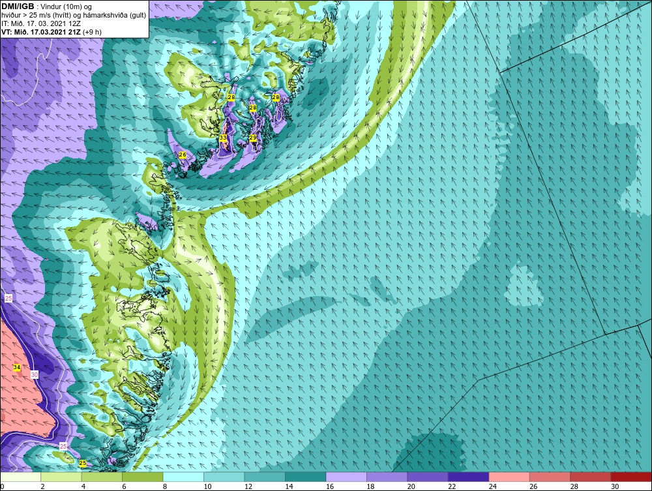Pick the 2–4 m/s light green scale swatch

click(x=61, y=477)
